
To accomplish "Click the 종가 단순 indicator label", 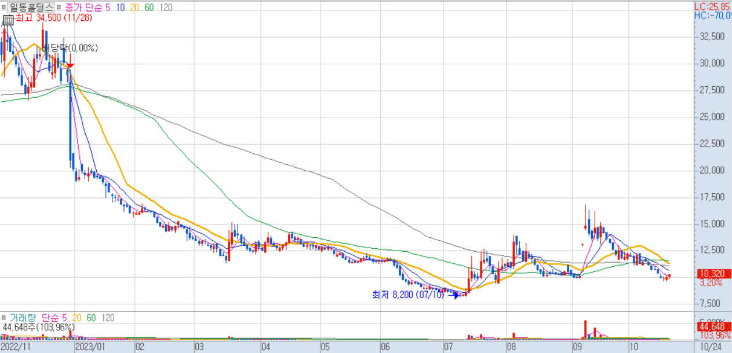I will tap(84, 8).
